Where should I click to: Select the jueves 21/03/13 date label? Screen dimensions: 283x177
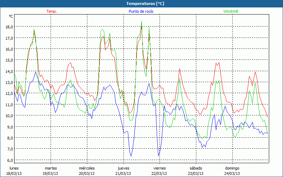123,171
